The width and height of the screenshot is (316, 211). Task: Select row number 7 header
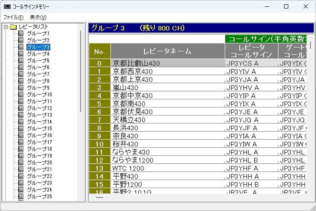[100, 120]
